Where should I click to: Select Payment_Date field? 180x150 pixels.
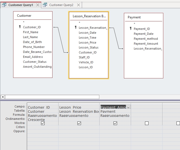point(144,34)
